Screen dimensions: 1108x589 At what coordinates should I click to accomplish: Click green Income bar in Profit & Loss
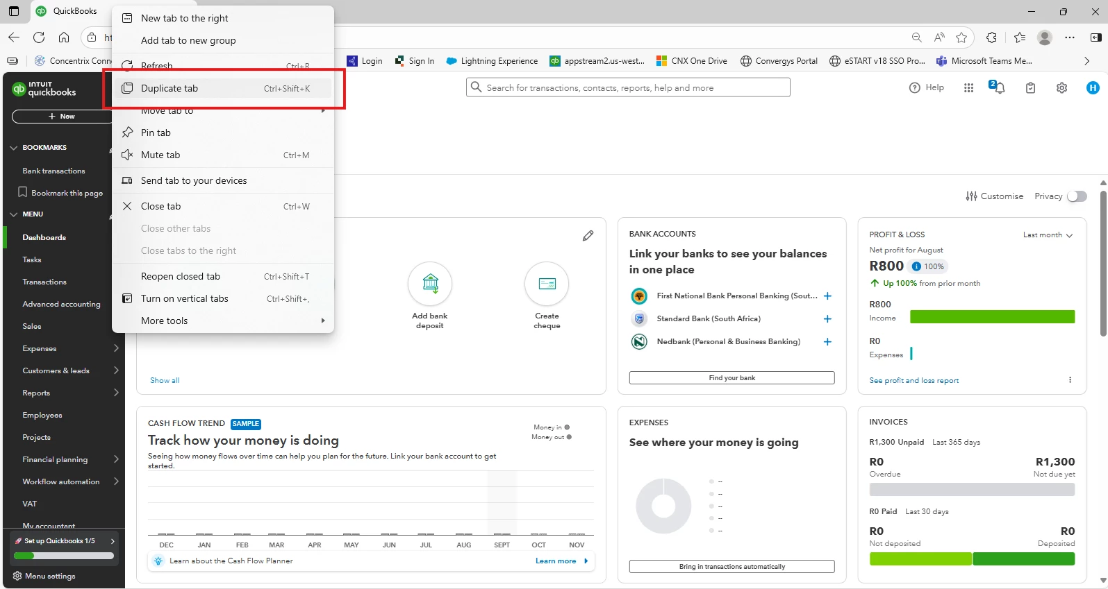click(992, 317)
